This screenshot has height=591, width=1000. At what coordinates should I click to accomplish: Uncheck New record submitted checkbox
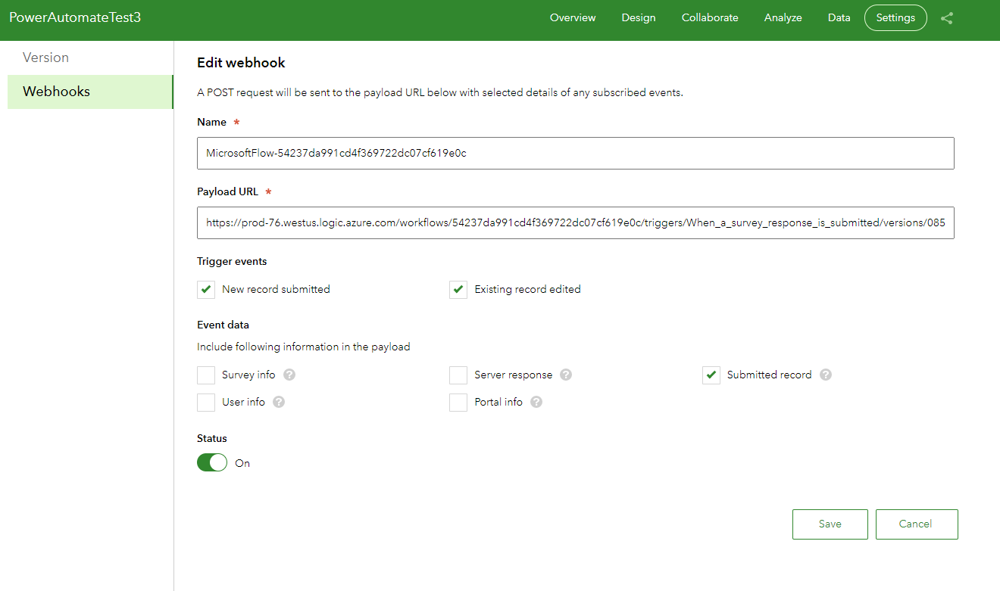(206, 289)
